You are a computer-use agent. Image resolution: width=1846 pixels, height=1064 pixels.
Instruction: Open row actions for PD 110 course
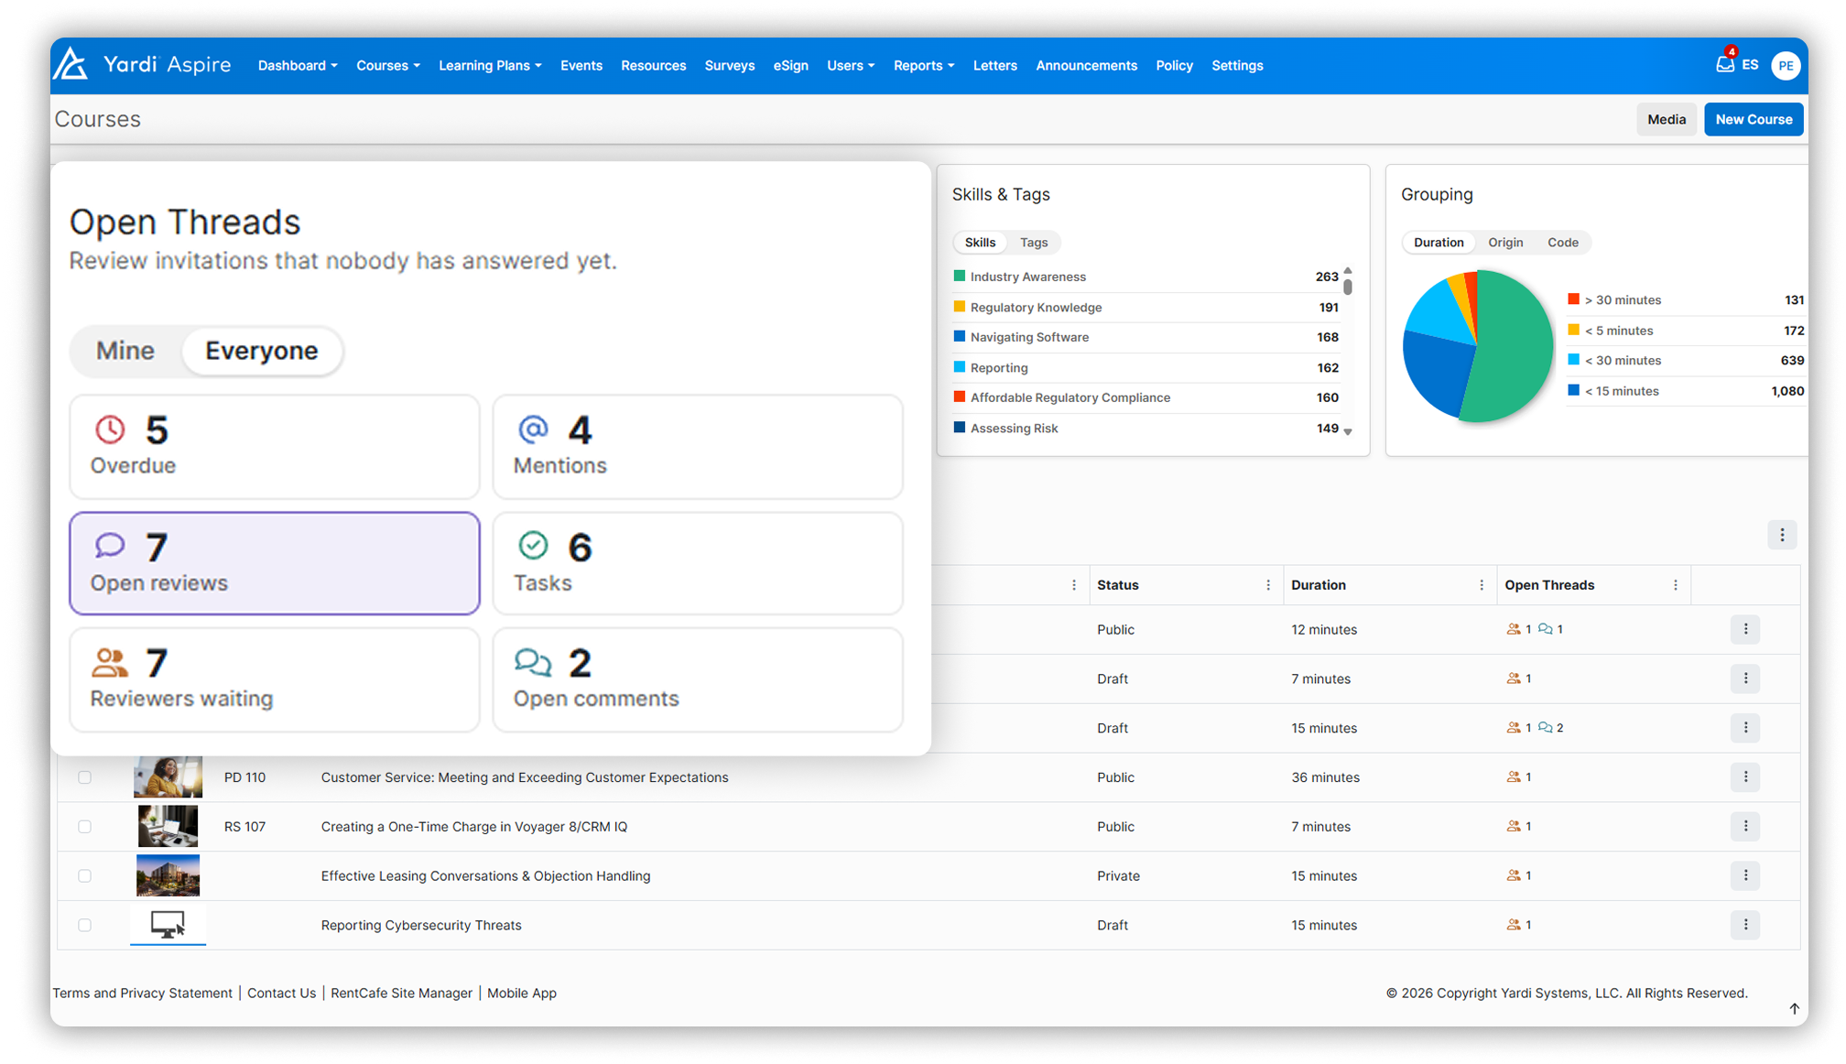click(1745, 776)
